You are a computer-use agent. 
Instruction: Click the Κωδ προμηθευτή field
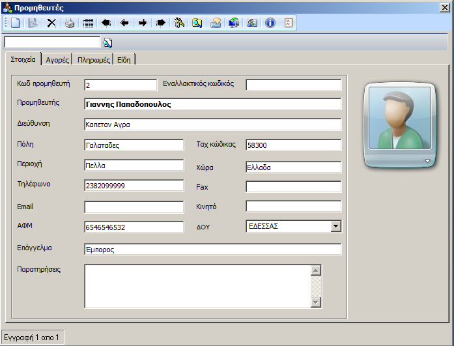tap(121, 85)
